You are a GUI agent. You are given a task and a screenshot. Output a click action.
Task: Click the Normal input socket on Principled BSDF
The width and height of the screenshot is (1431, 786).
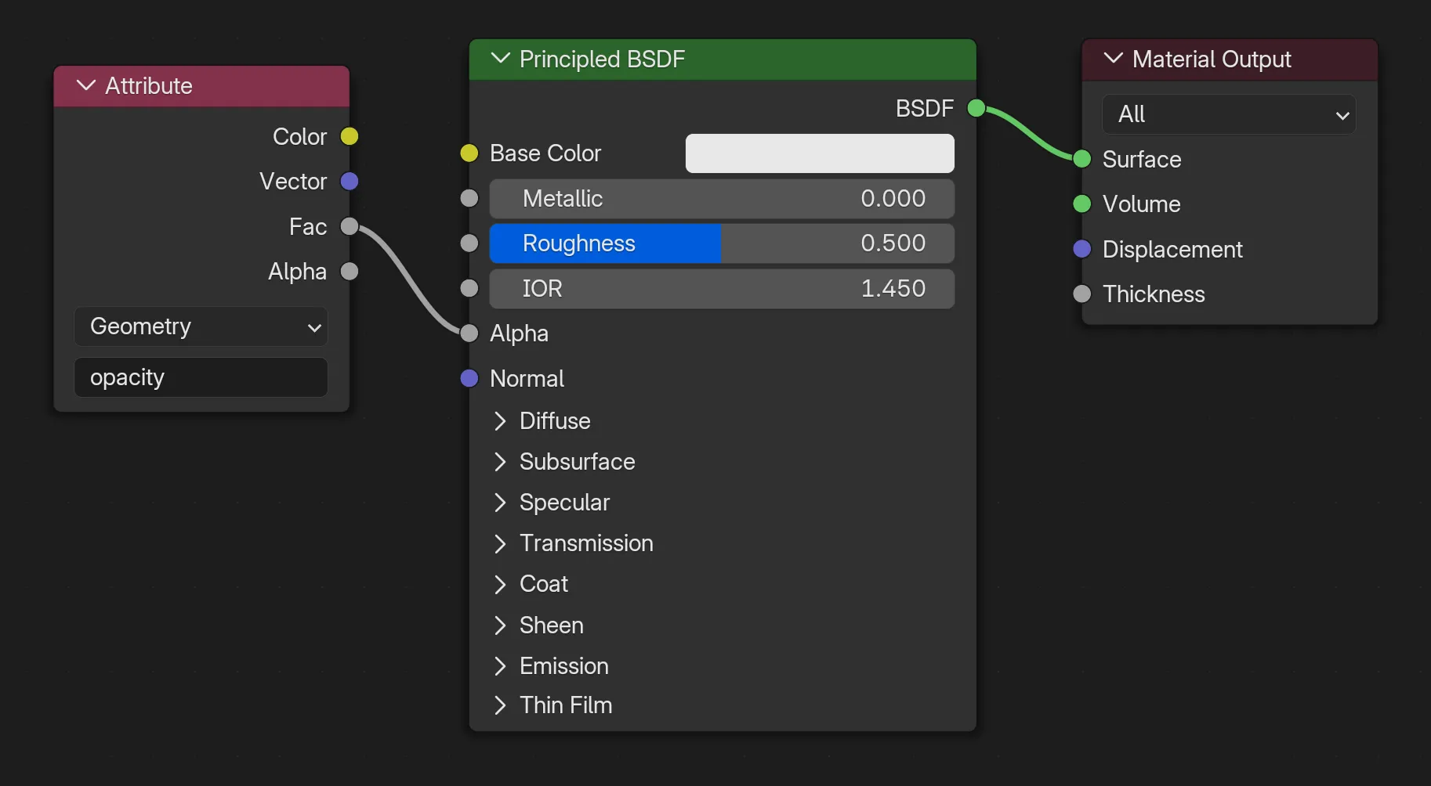tap(469, 378)
